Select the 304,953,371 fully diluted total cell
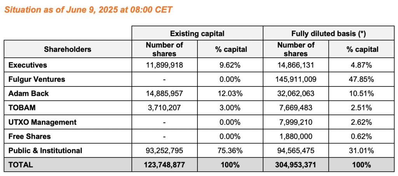This screenshot has height=176, width=398. 296,164
